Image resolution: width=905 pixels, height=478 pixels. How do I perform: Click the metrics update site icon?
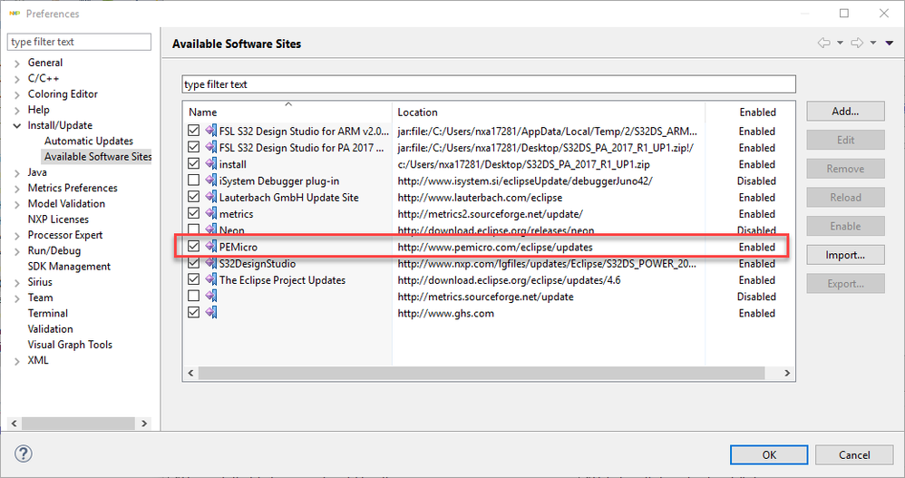coord(210,214)
